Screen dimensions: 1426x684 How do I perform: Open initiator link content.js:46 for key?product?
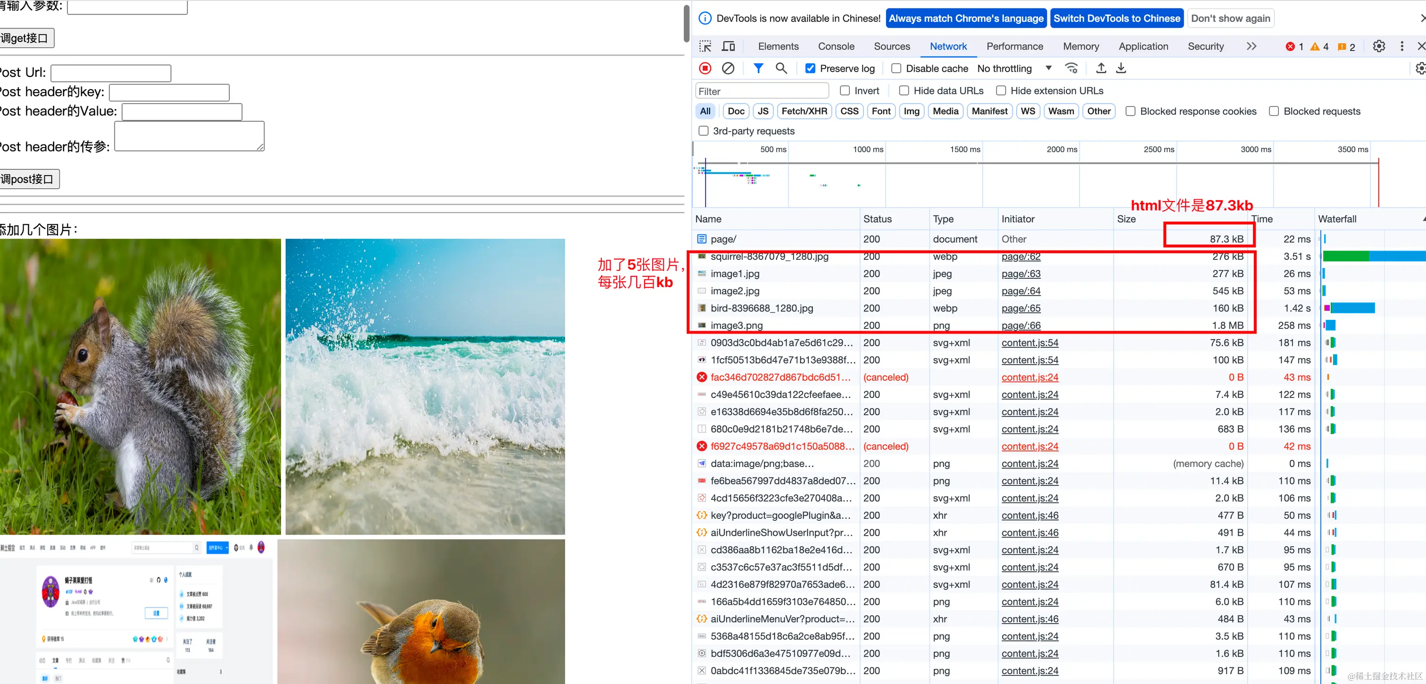1029,516
